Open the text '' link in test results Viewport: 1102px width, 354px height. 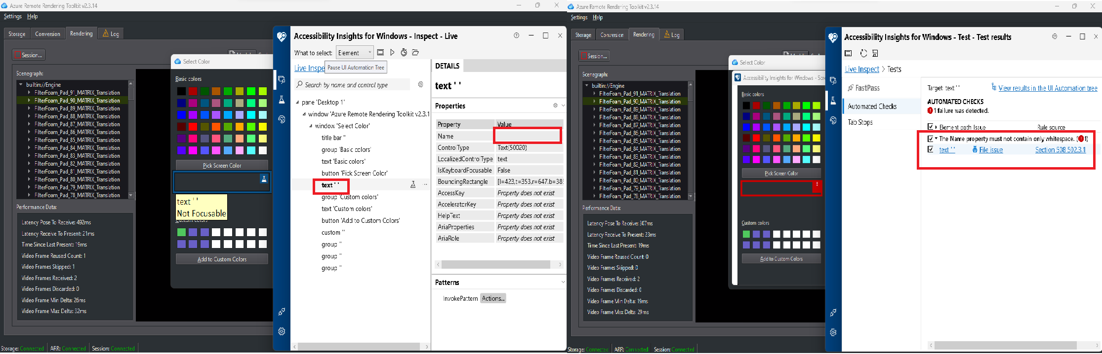(947, 150)
